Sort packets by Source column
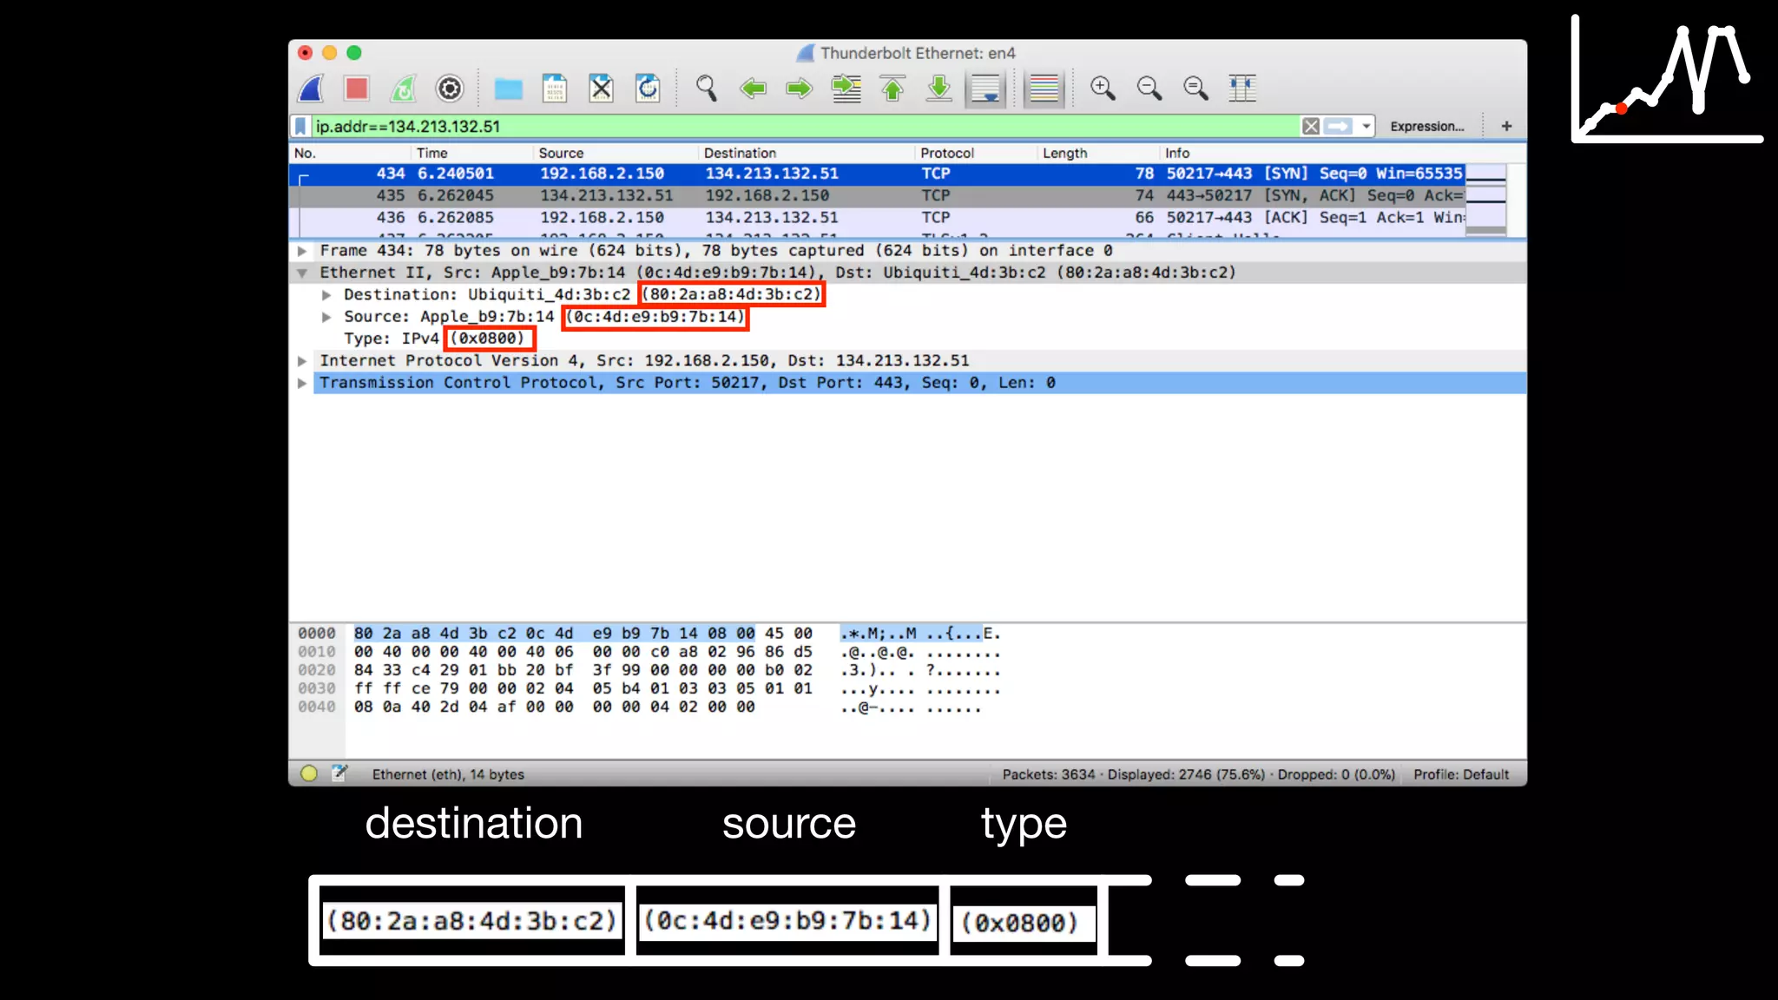The height and width of the screenshot is (1000, 1778). click(616, 153)
